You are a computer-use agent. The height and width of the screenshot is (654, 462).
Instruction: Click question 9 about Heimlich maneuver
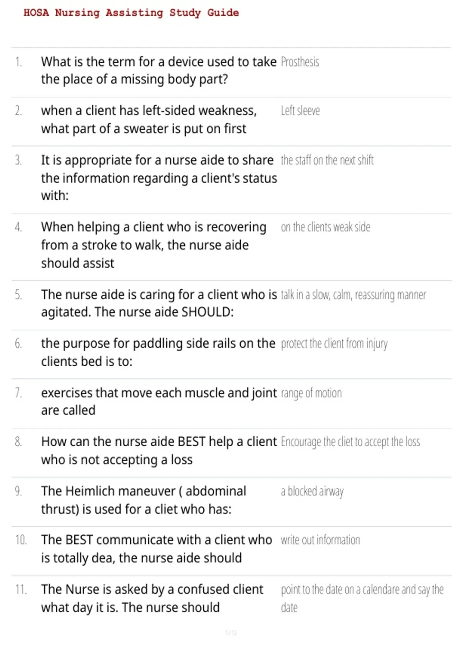click(144, 500)
